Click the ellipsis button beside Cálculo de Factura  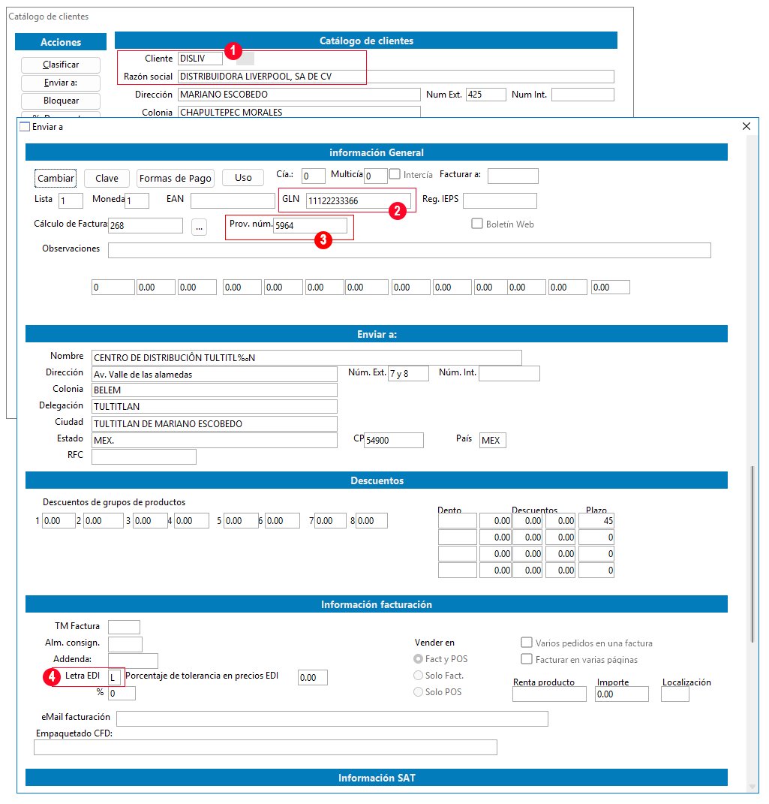(x=200, y=227)
